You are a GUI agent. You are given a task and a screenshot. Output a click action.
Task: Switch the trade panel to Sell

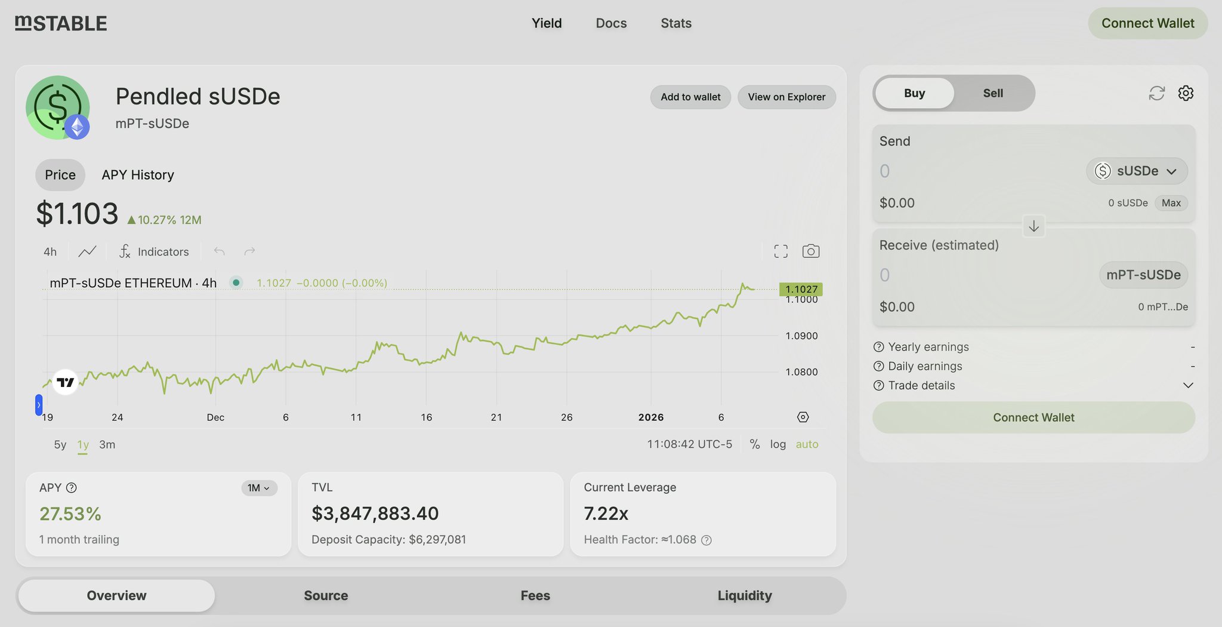tap(993, 93)
